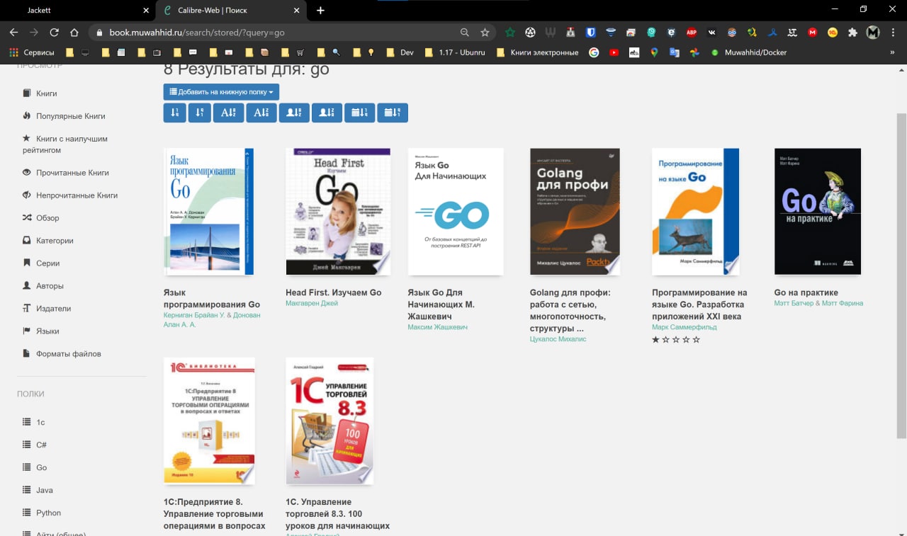907x536 pixels.
Task: Sort by author A to Z
Action: pyautogui.click(x=294, y=113)
